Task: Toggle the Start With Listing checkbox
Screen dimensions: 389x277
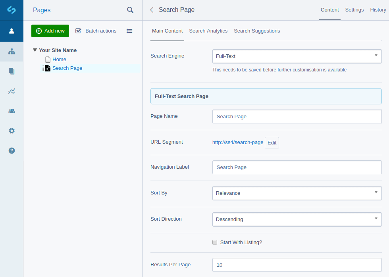Action: (215, 242)
